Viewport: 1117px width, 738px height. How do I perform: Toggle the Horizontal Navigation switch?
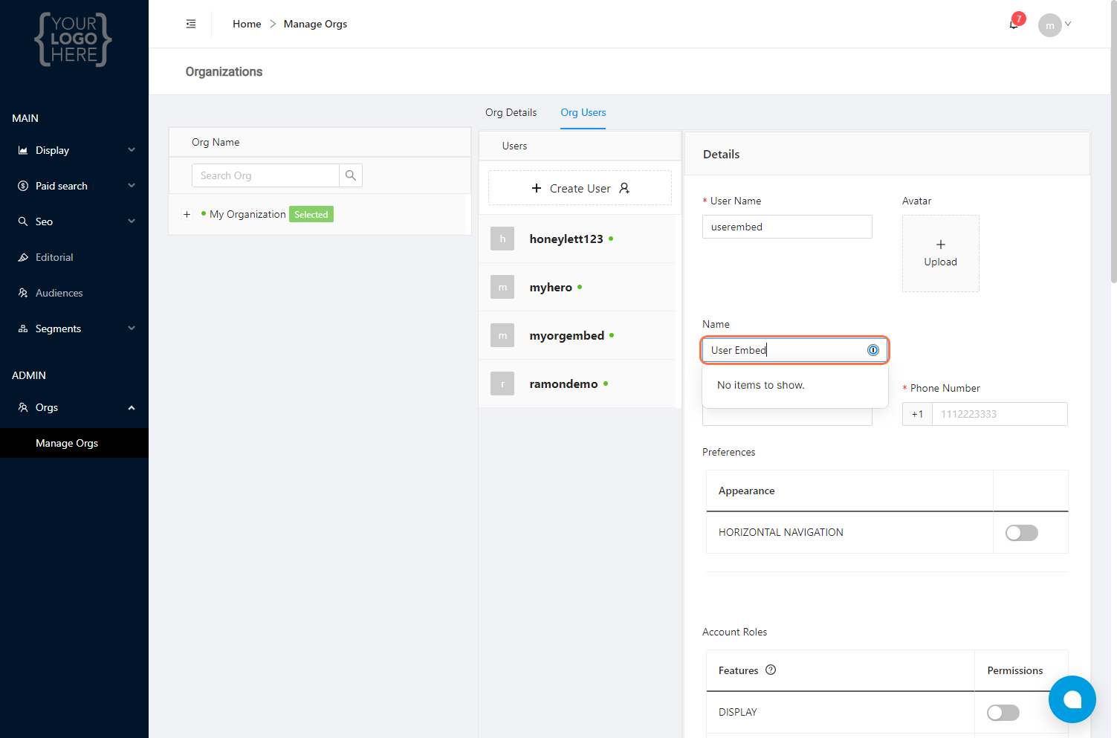click(1021, 533)
